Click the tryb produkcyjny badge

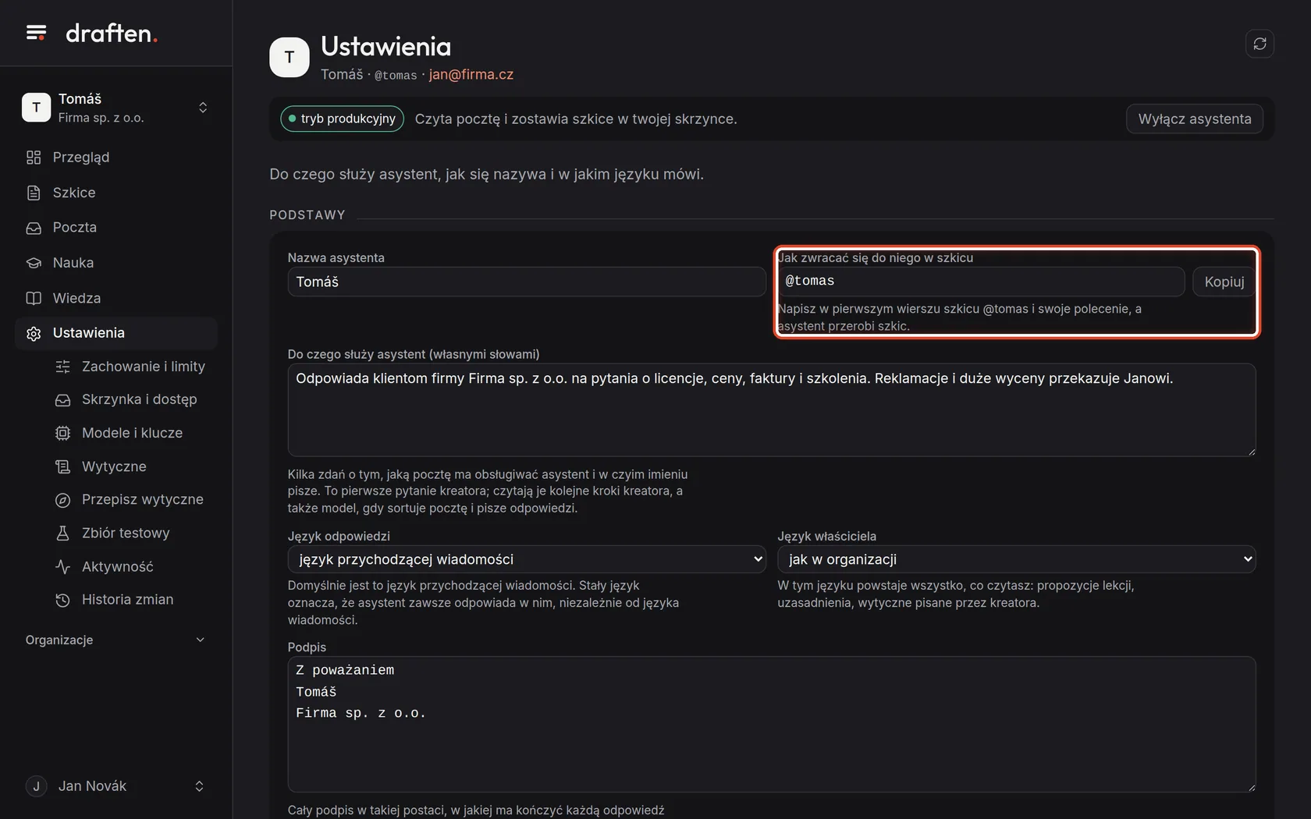click(x=342, y=119)
